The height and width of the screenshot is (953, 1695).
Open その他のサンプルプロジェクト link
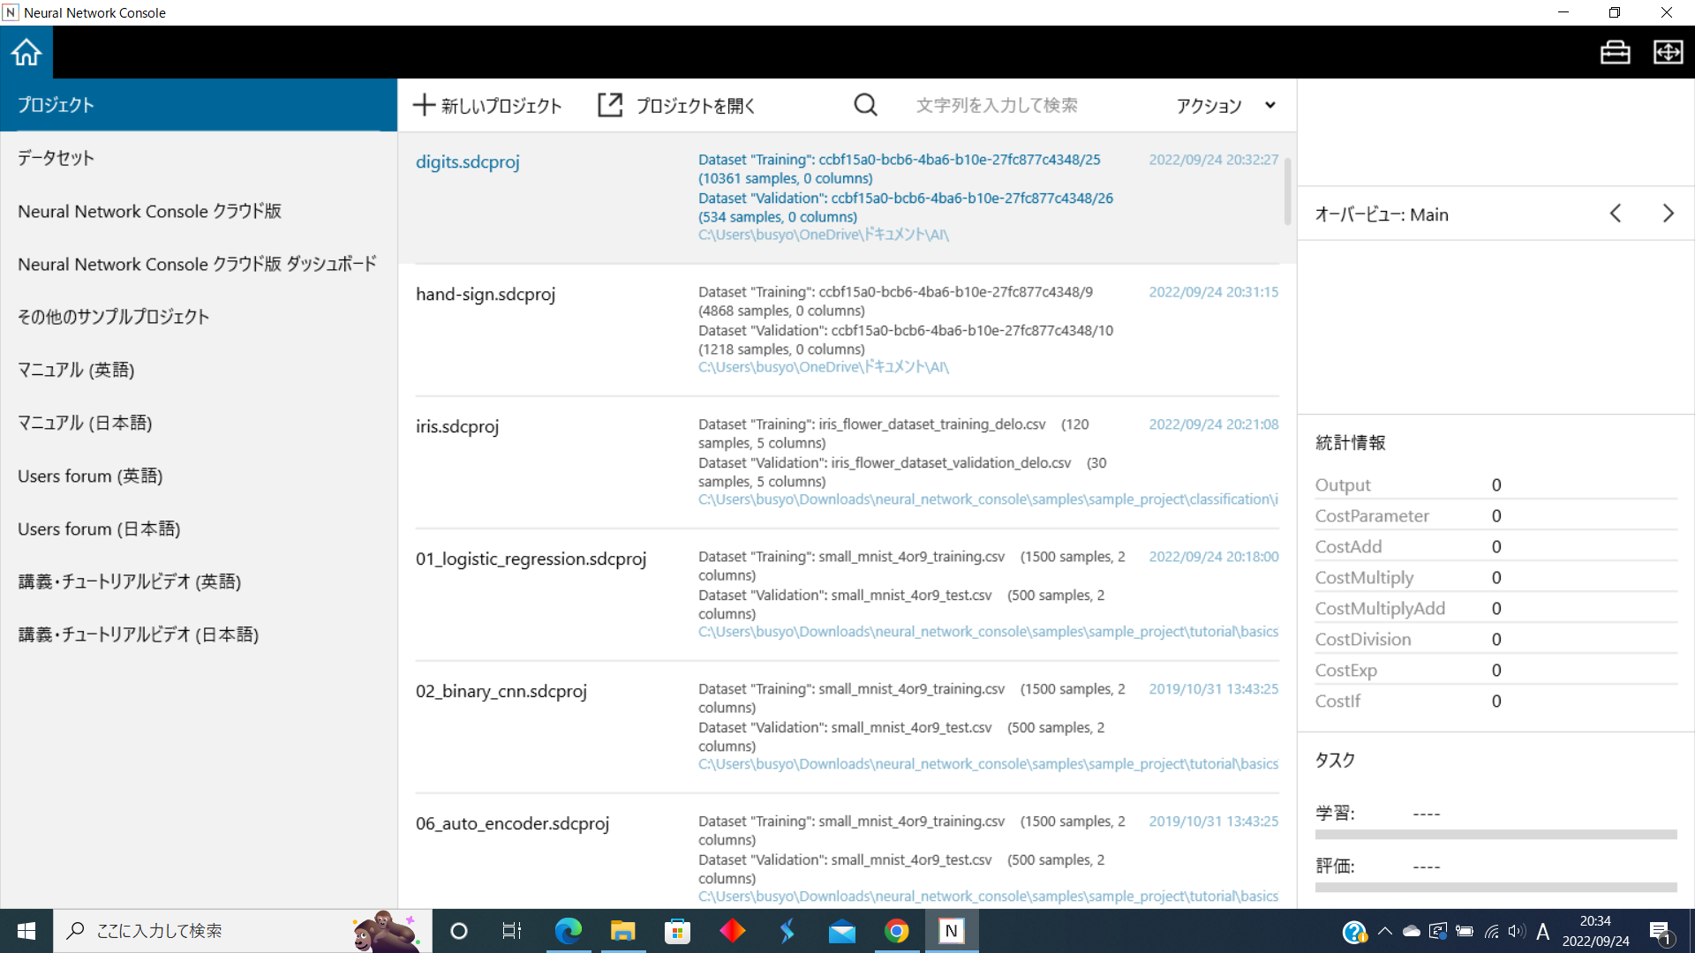113,317
